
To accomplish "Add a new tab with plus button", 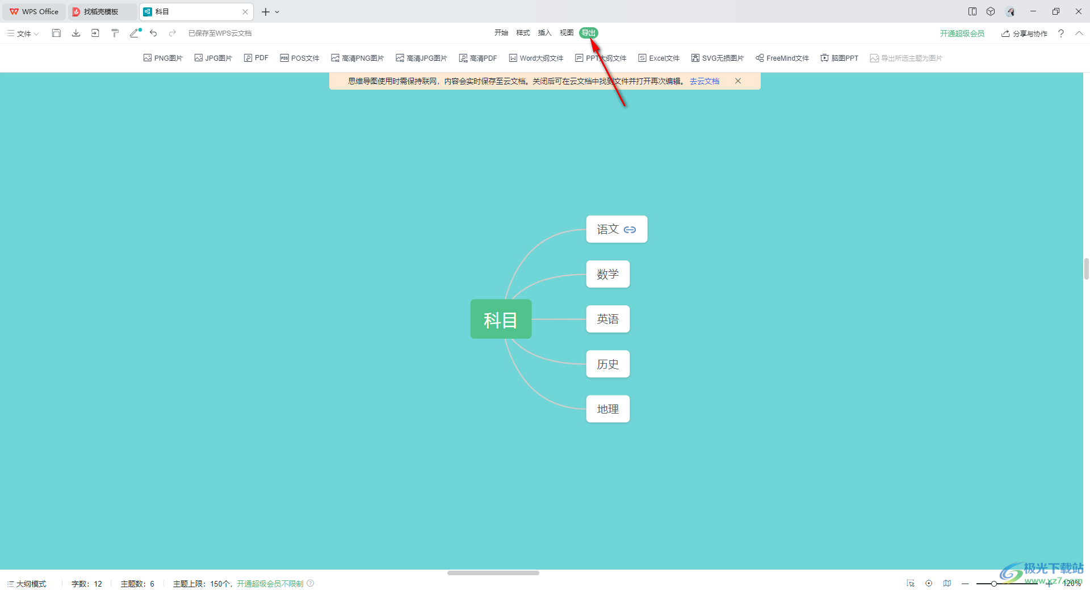I will (x=265, y=12).
